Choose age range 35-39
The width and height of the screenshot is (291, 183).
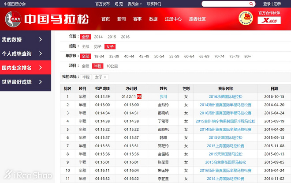tap(114, 56)
